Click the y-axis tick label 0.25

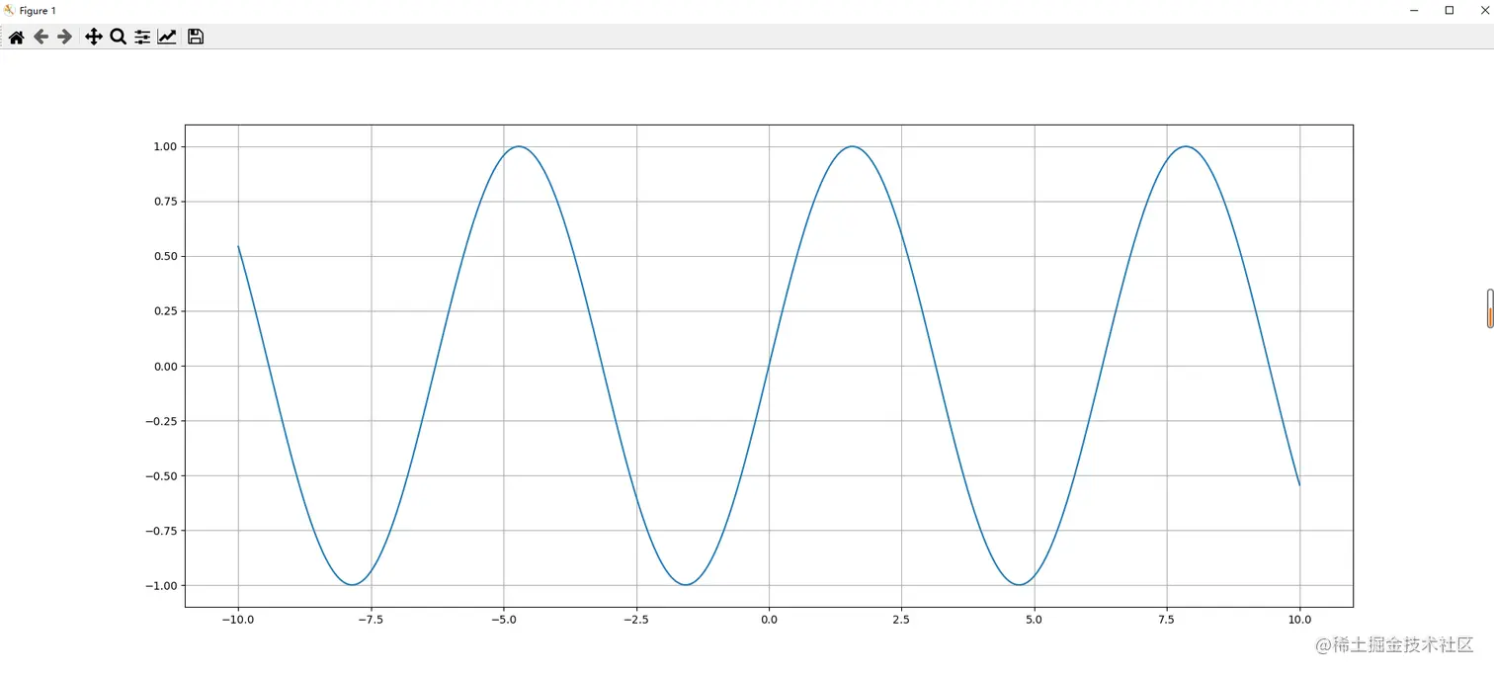164,311
